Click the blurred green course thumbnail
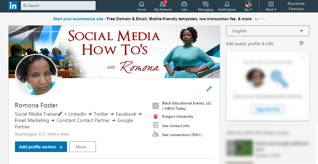The width and height of the screenshot is (318, 164). (239, 148)
